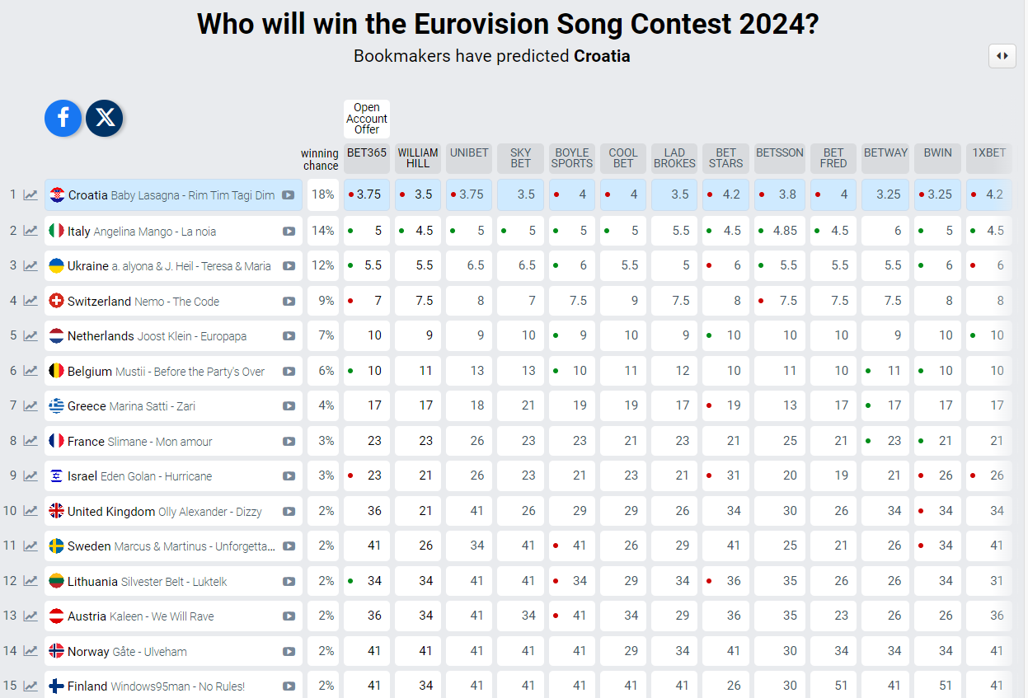Select Belgium's Unibet odds of 13
Image resolution: width=1028 pixels, height=698 pixels.
(x=469, y=371)
